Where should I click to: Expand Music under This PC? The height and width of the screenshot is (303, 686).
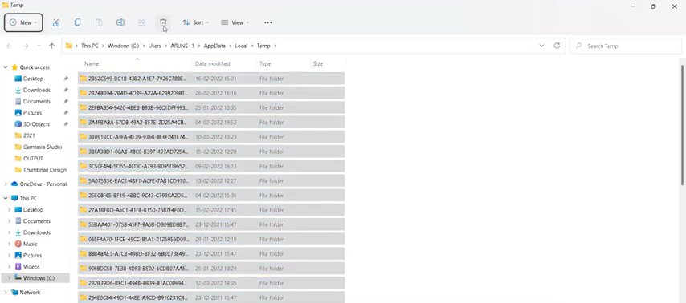pyautogui.click(x=10, y=244)
